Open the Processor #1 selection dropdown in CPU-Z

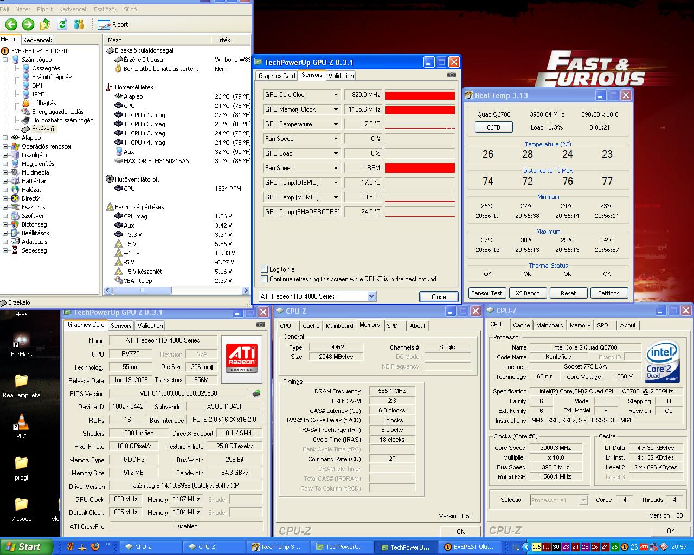click(583, 500)
